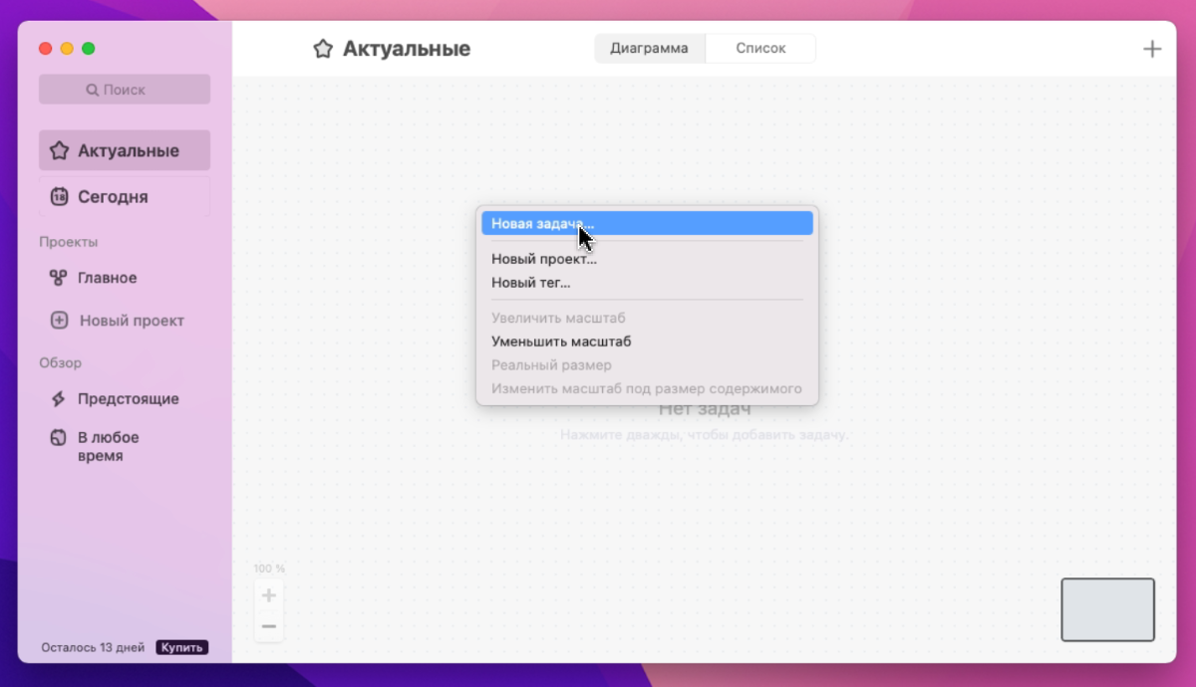The width and height of the screenshot is (1196, 687).
Task: Click inside the Поиск search field
Action: tap(125, 89)
